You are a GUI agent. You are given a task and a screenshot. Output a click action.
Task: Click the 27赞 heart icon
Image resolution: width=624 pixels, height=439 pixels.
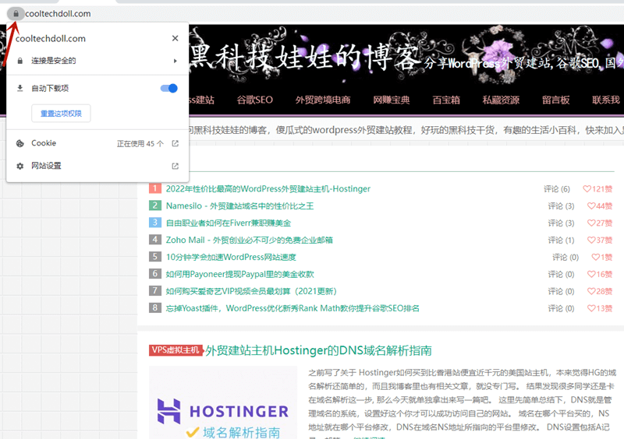coord(591,223)
